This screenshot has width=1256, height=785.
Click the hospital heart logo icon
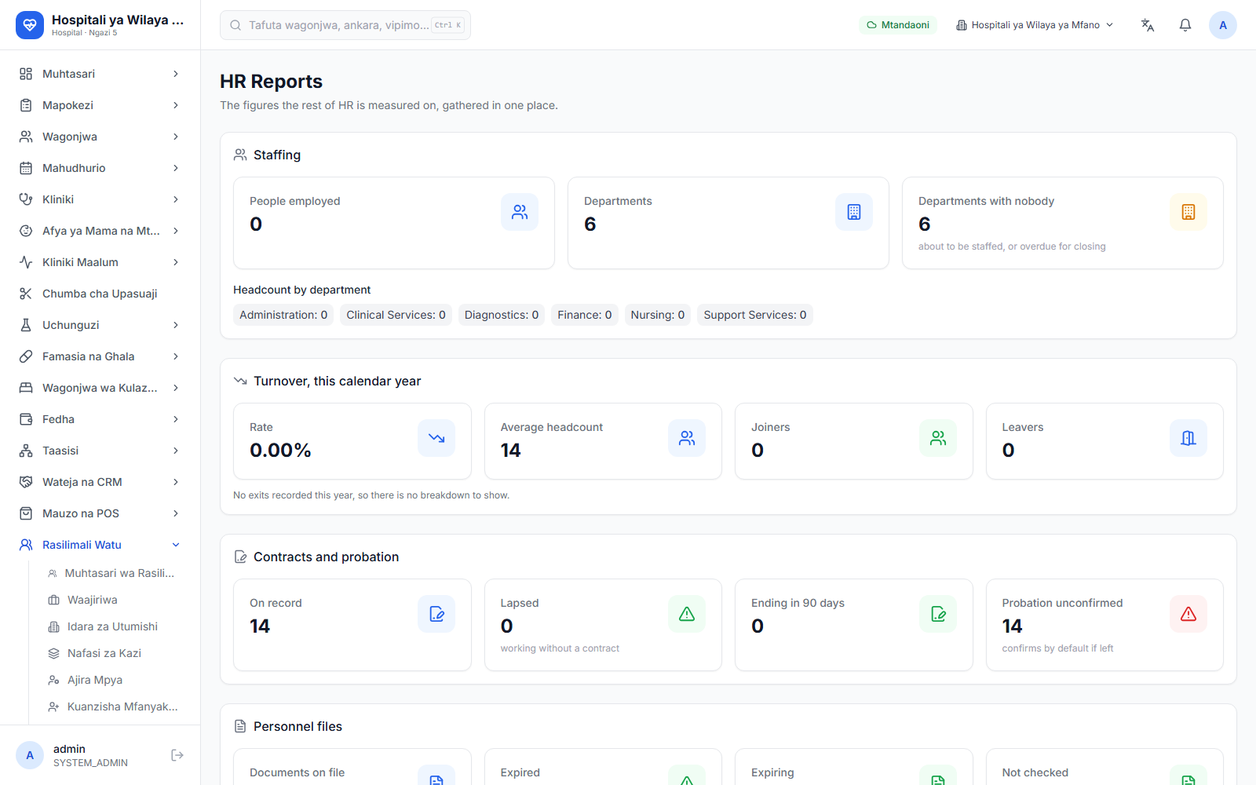[x=30, y=25]
